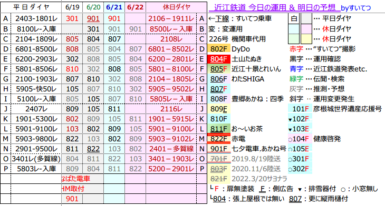Select holiday cell 5801－8100レ

coord(171,69)
